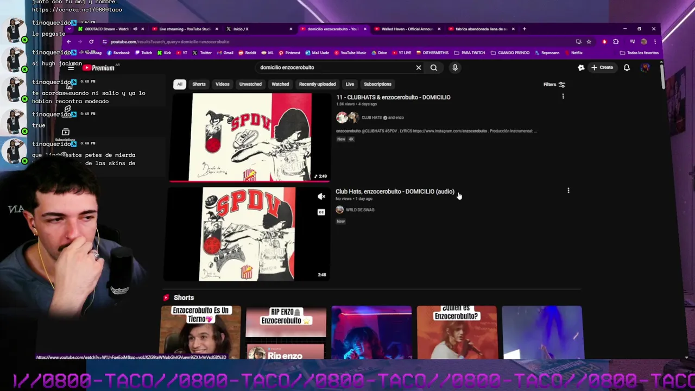Switch to Live streaming - YouTube Studio tab
The height and width of the screenshot is (391, 695).
point(184,29)
